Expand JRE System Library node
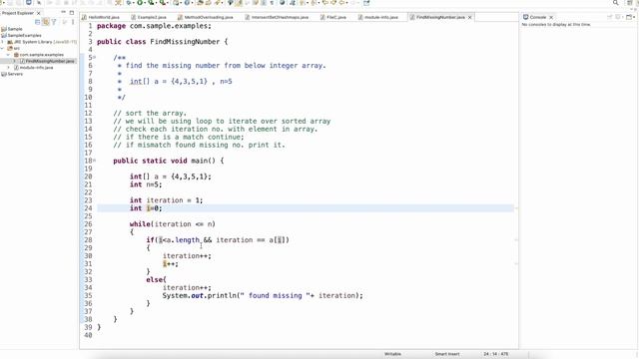The image size is (639, 359). coord(2,42)
